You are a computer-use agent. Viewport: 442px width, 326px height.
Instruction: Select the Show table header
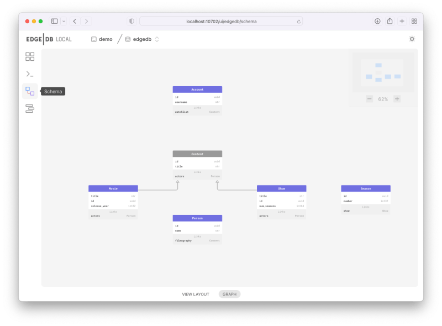click(282, 188)
